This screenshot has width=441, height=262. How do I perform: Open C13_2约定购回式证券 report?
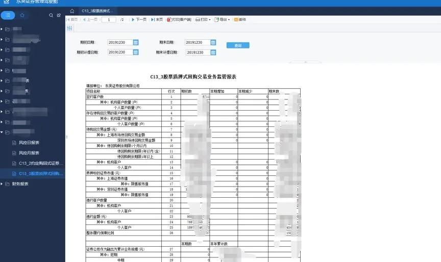point(41,164)
